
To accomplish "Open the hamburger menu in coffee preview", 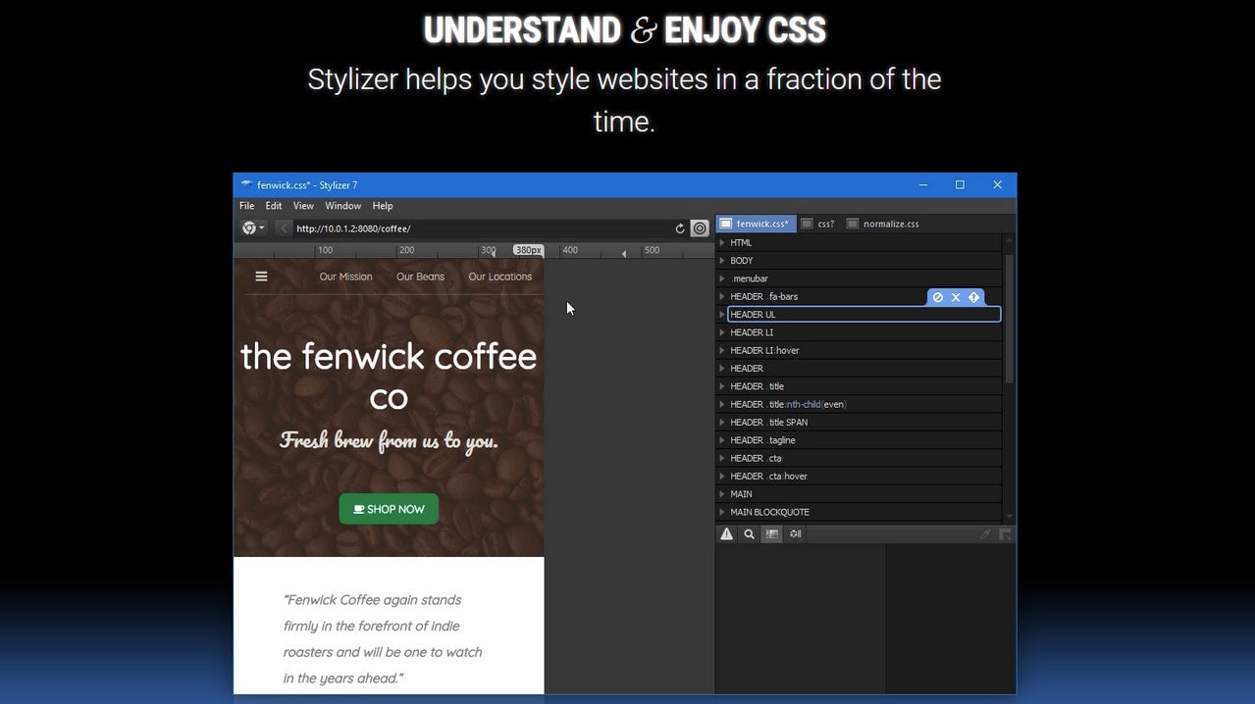I will 261,277.
